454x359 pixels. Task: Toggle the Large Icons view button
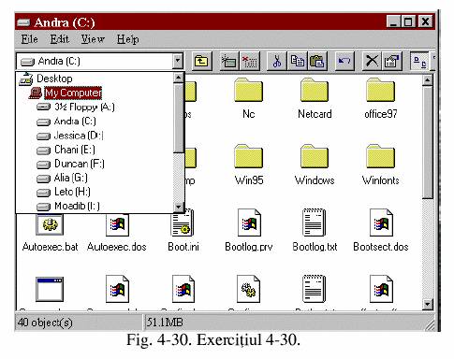click(x=419, y=61)
